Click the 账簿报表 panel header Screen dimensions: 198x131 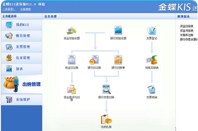point(183,16)
